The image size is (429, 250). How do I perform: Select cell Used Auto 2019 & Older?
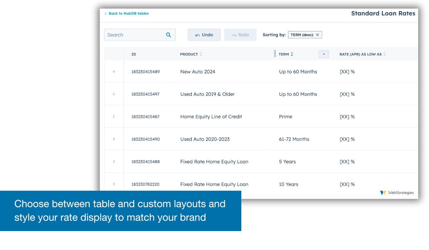(x=207, y=94)
